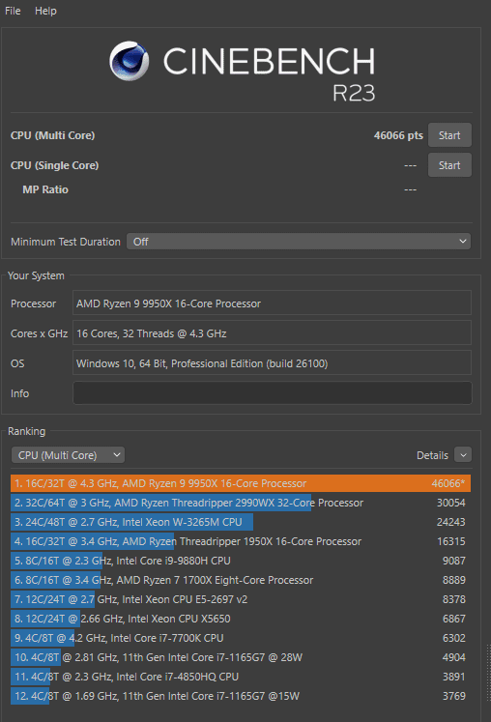This screenshot has width=491, height=722.
Task: Select the Core i9-9880H ranking row
Action: pos(241,561)
